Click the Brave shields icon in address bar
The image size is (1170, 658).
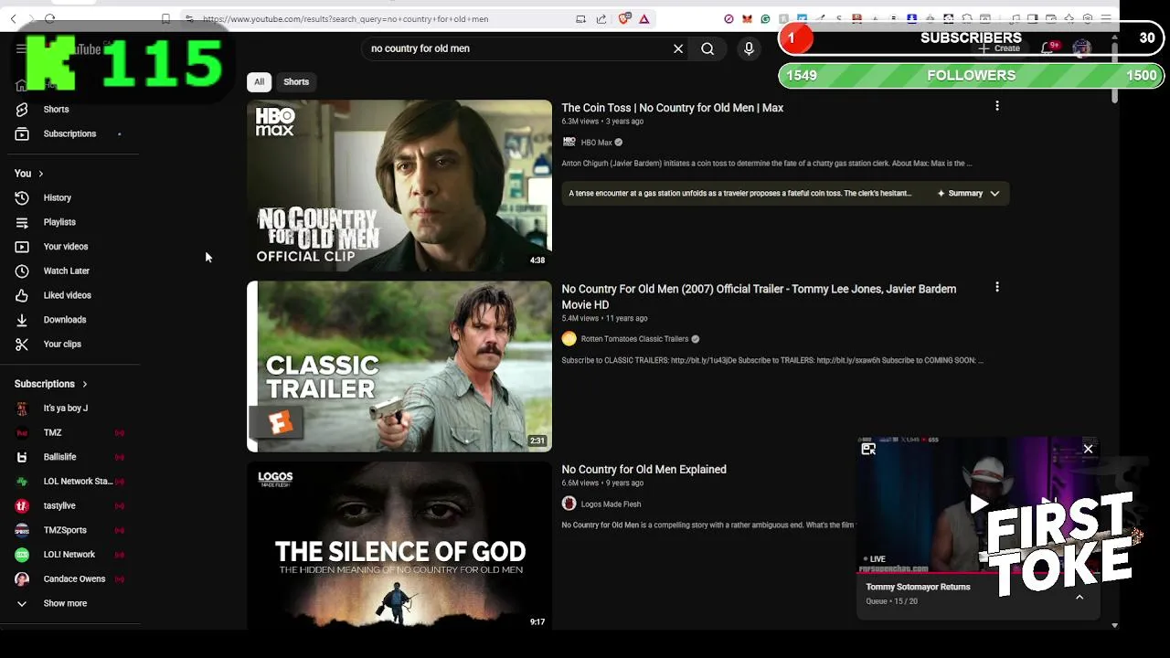624,18
